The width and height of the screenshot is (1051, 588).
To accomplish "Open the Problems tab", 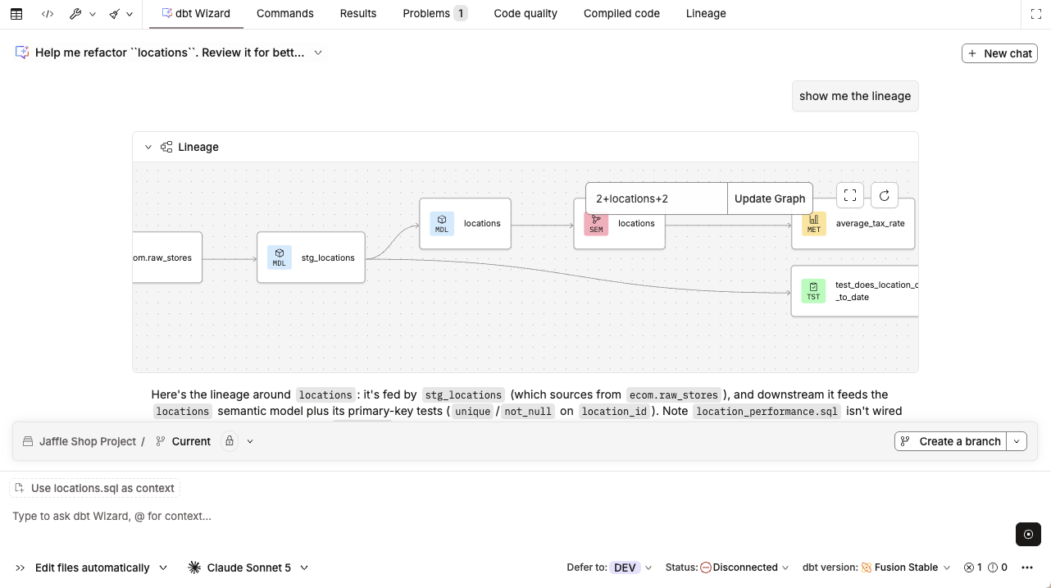I will 435,13.
